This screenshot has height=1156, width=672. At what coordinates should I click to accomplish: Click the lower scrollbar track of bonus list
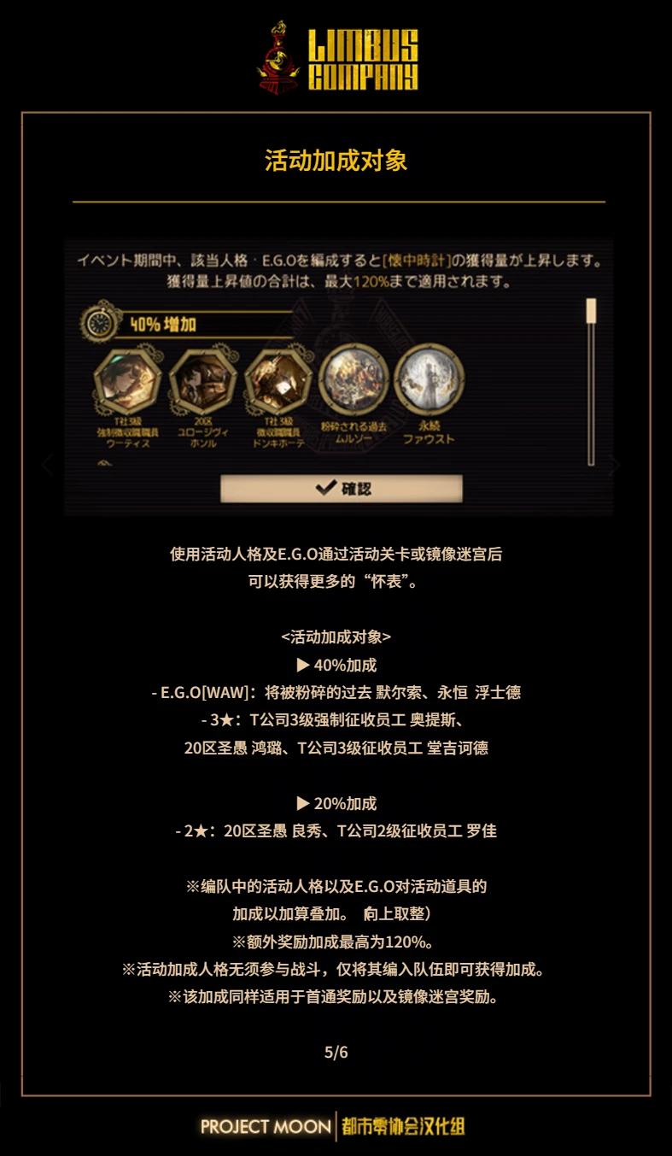[x=590, y=395]
